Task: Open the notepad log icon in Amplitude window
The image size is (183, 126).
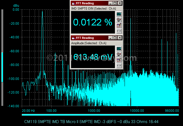Action: (x=119, y=60)
